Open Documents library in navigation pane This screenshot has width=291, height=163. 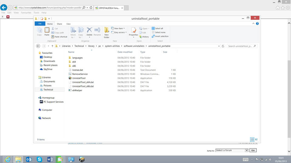[49, 81]
